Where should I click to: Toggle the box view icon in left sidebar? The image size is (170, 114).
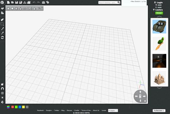click(x=2, y=84)
